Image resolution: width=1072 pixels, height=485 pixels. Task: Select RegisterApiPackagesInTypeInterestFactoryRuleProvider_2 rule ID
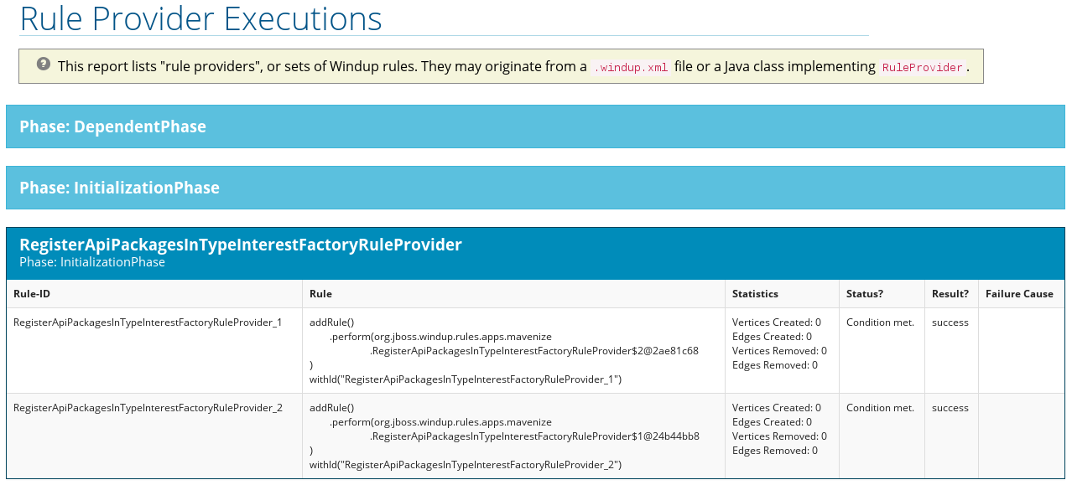(148, 407)
